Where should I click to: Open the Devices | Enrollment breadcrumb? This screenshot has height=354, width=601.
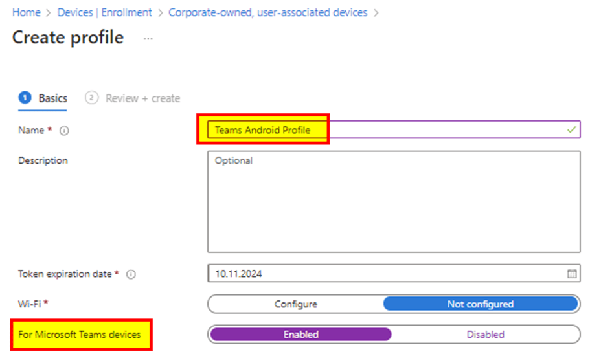[x=104, y=12]
